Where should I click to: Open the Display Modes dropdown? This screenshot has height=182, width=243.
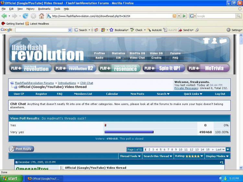pos(217,156)
